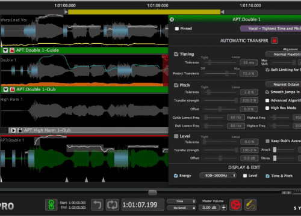Click the Max Shift slider
Viewport: 301px width, 216px height.
click(x=284, y=62)
